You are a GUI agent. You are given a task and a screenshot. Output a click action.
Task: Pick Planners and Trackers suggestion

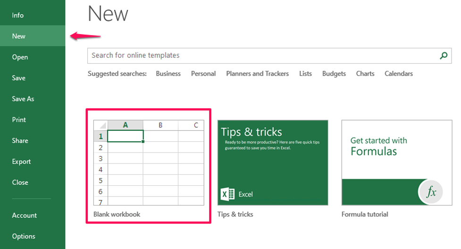click(257, 74)
